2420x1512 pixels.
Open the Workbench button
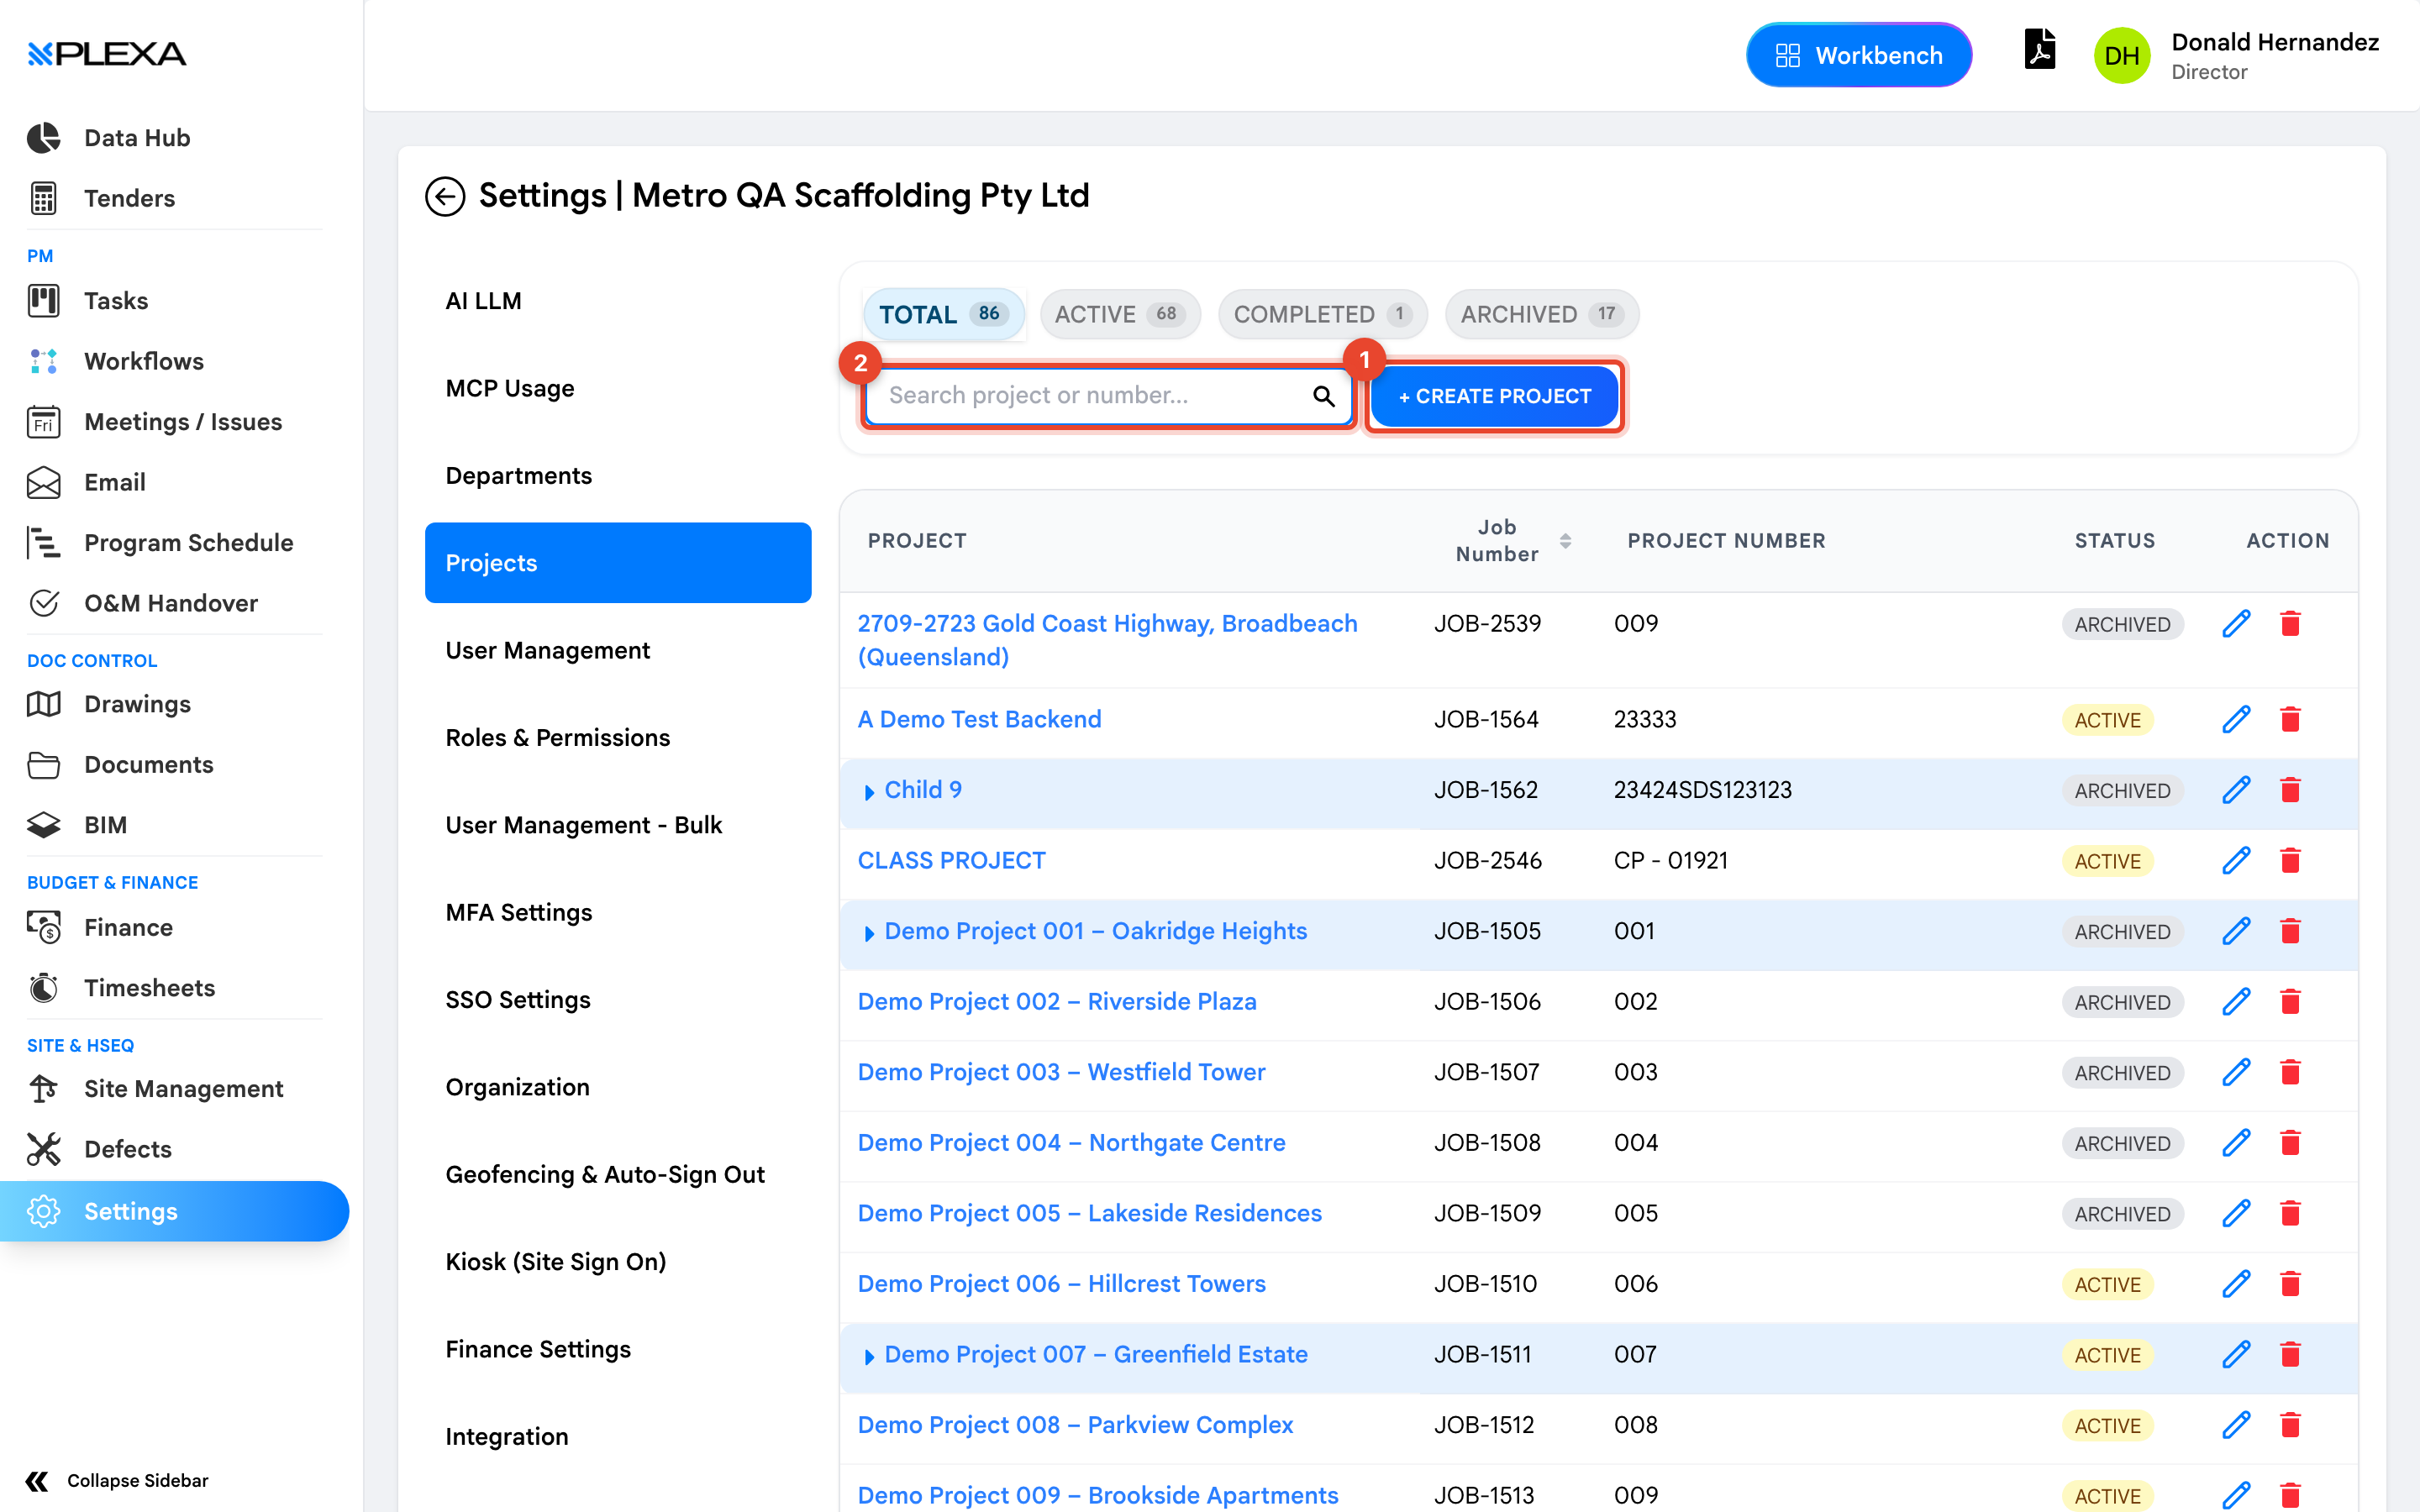pyautogui.click(x=1858, y=55)
